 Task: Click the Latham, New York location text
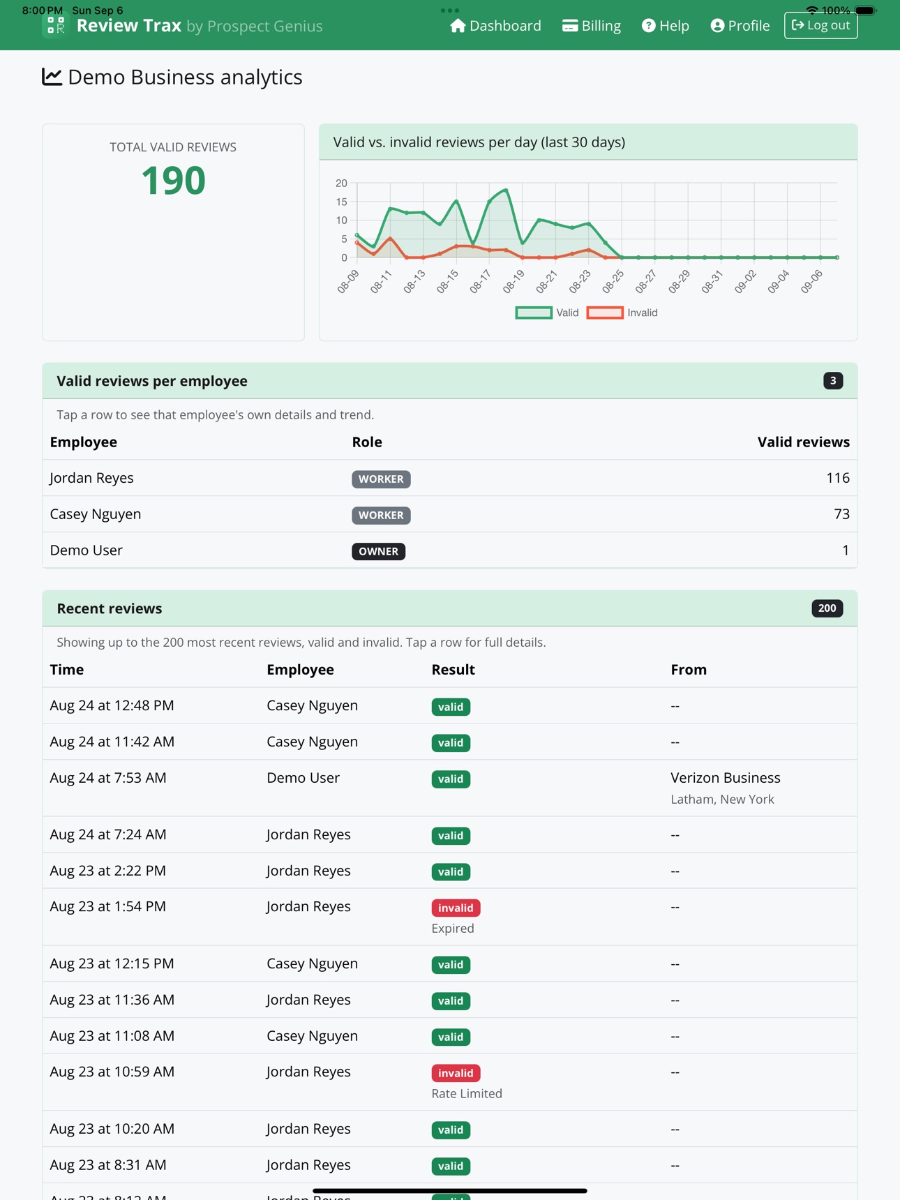[x=722, y=800]
